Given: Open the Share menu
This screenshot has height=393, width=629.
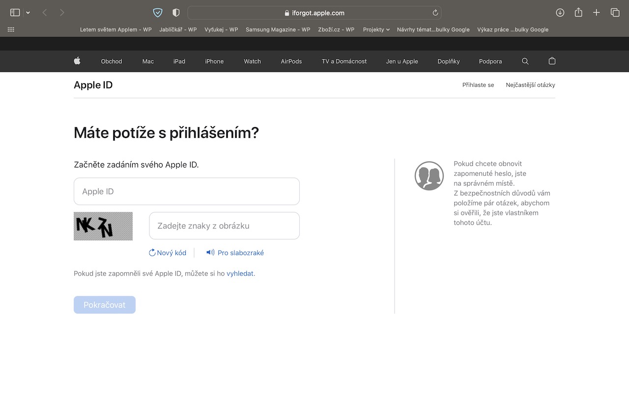Looking at the screenshot, I should coord(578,13).
